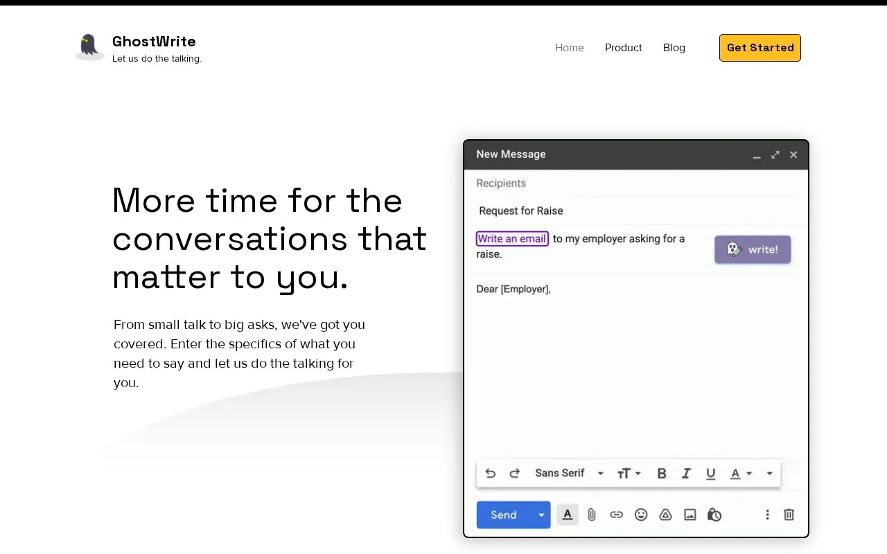Click the redo arrow in formatting toolbar
This screenshot has width=887, height=554.
coord(514,474)
